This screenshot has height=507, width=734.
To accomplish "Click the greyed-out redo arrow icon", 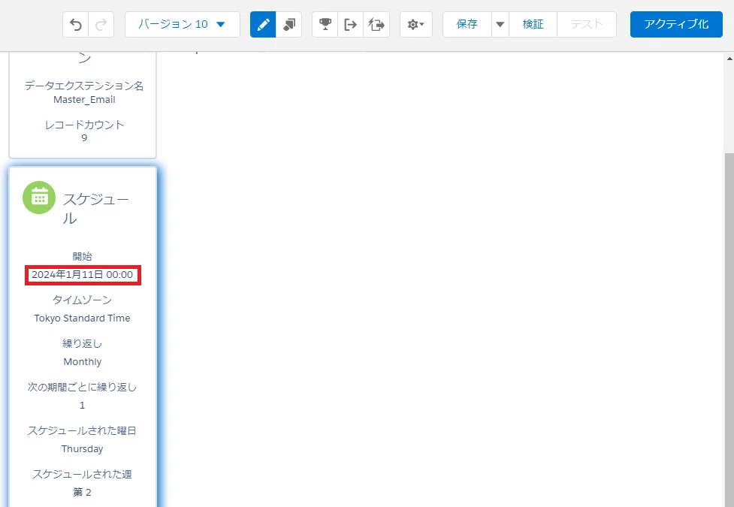I will coord(101,24).
